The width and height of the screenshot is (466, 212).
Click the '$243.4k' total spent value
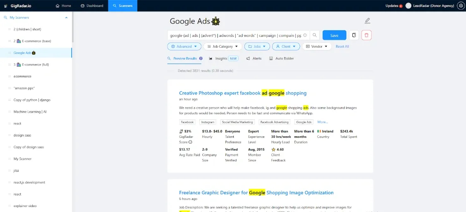pyautogui.click(x=347, y=131)
